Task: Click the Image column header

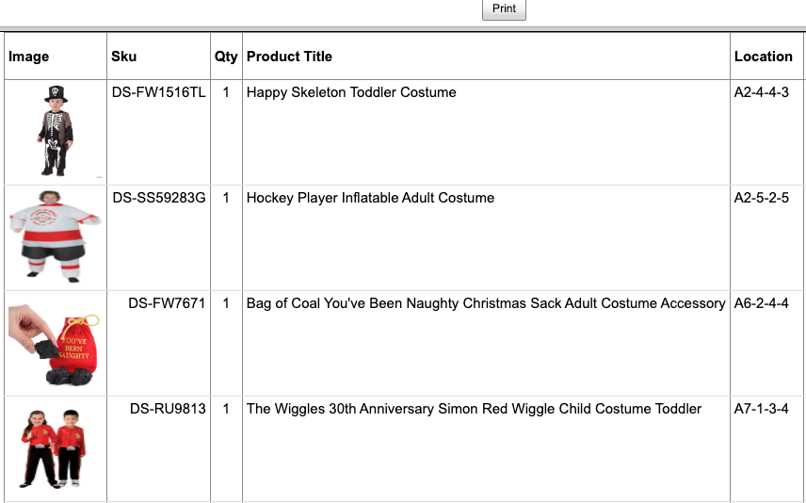Action: coord(29,57)
